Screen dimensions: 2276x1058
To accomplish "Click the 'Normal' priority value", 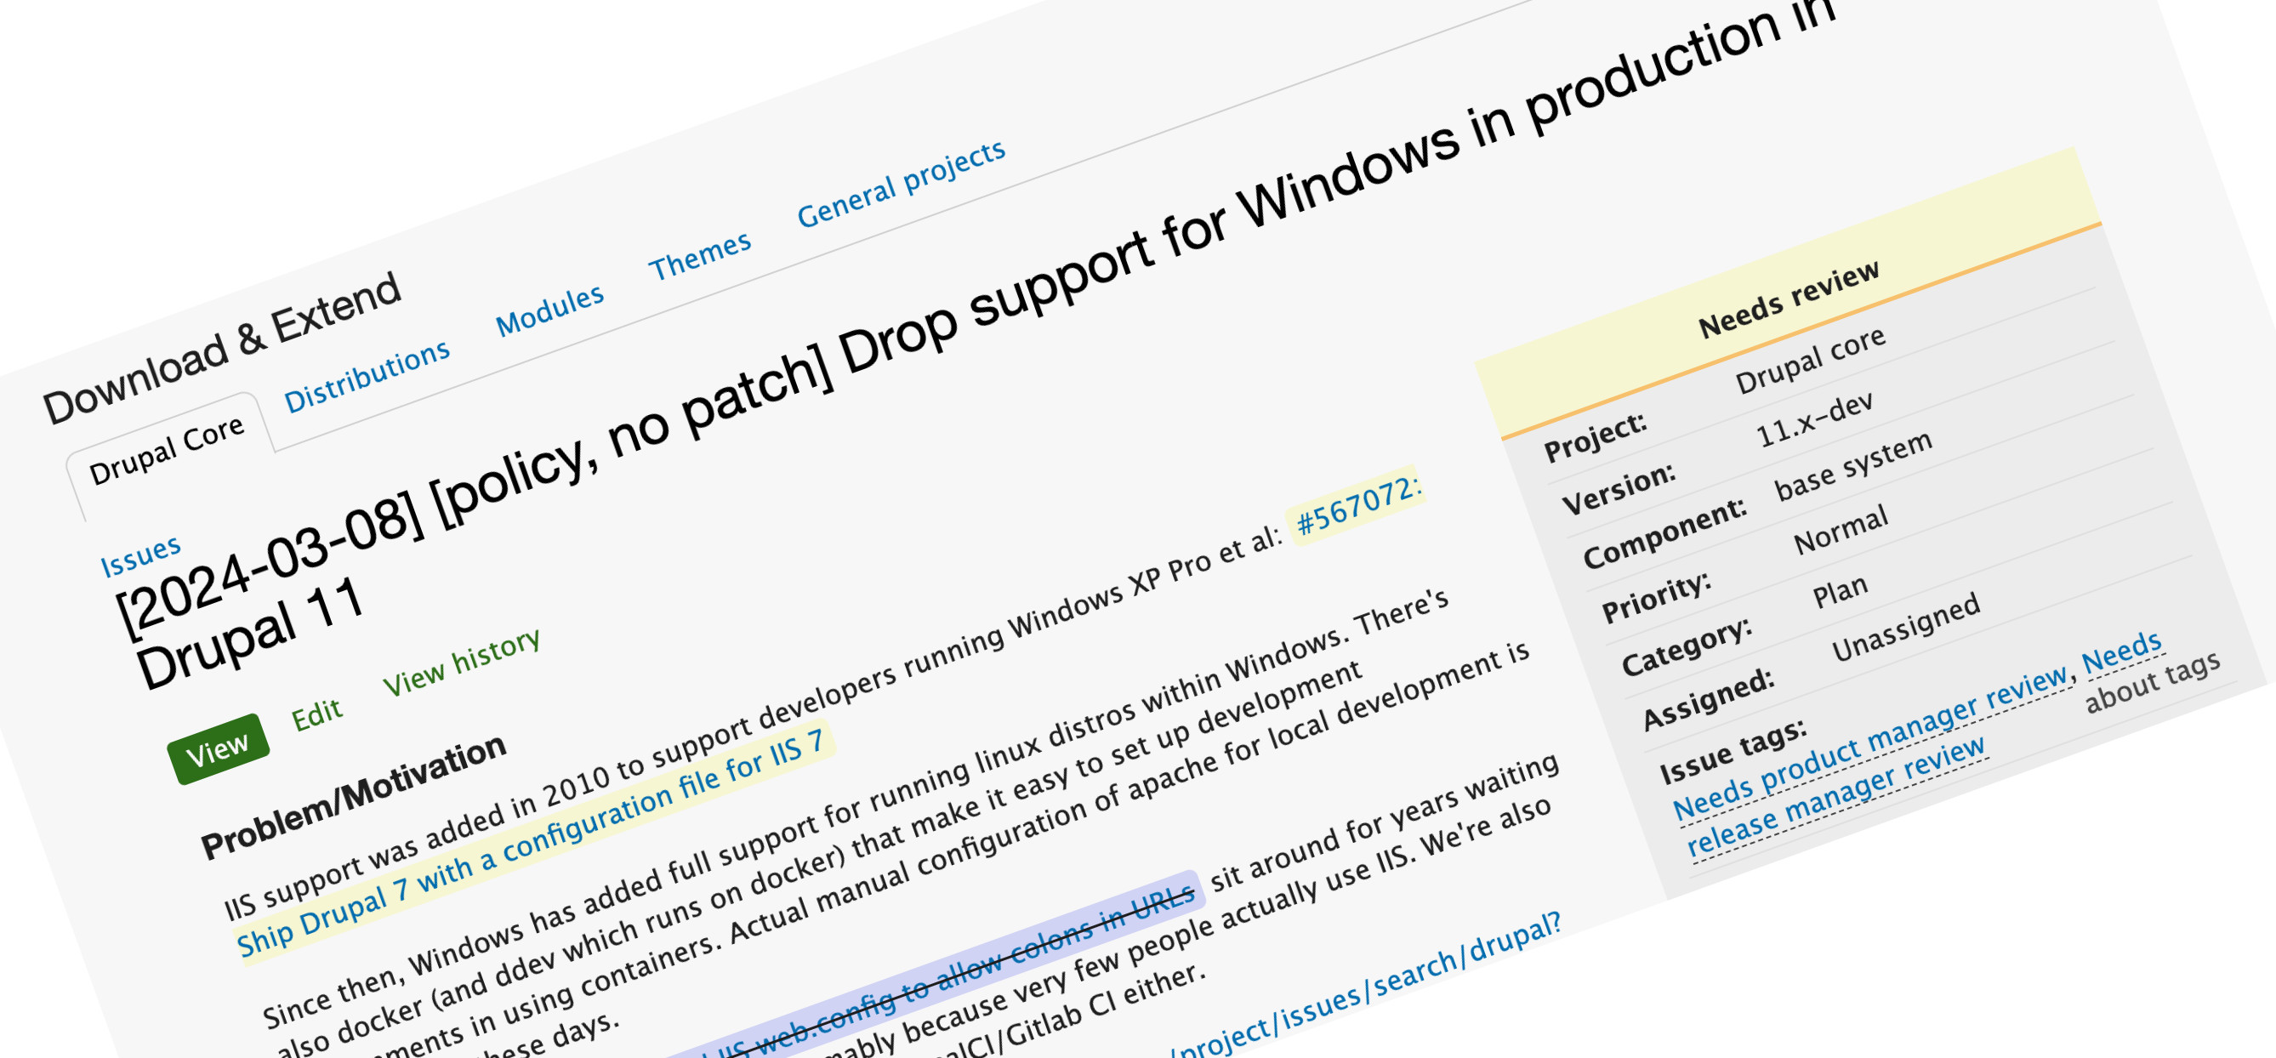I will (1841, 530).
